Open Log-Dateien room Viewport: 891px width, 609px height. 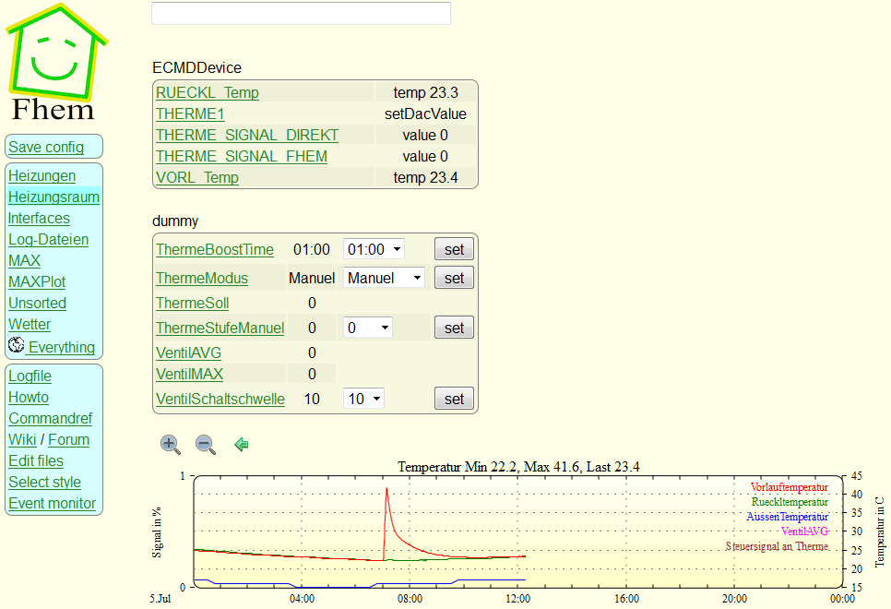[x=48, y=239]
